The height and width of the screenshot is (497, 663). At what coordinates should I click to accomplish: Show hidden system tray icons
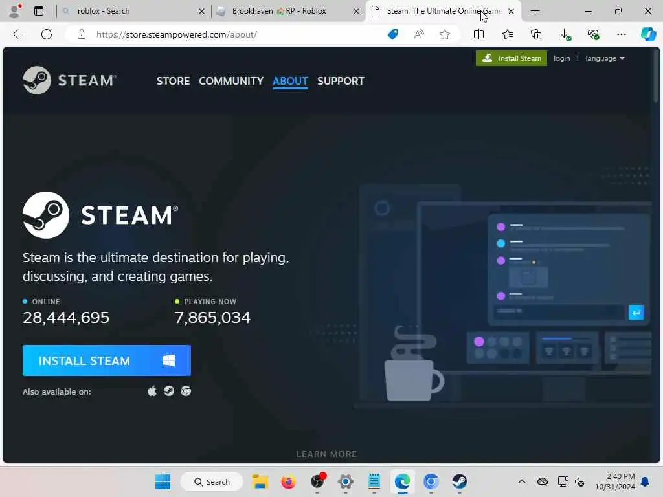point(522,481)
